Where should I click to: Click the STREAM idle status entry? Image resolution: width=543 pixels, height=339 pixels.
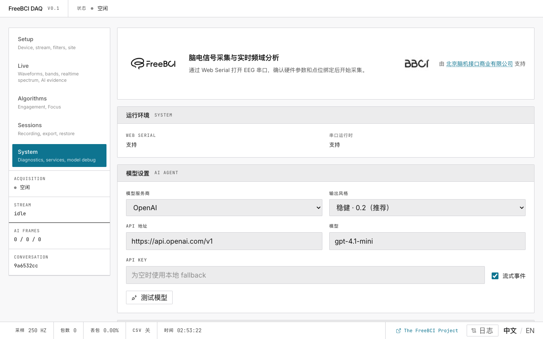[59, 210]
